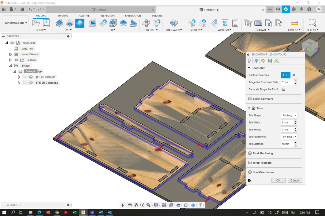The width and height of the screenshot is (325, 216).
Task: Click the Tab Width input field
Action: [287, 123]
